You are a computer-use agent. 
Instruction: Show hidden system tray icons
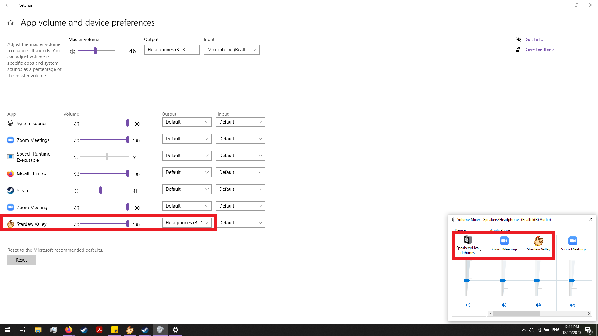pos(524,330)
